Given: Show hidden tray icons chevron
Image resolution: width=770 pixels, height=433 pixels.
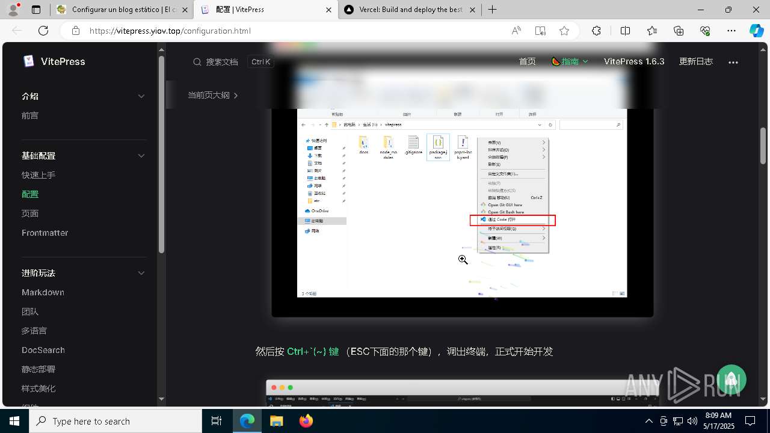Looking at the screenshot, I should 648,421.
